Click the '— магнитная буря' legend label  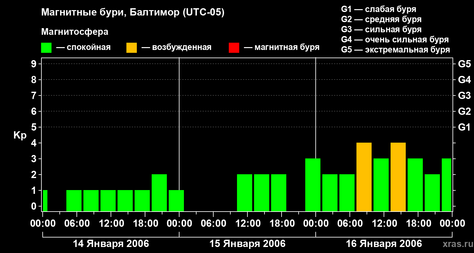click(x=282, y=47)
